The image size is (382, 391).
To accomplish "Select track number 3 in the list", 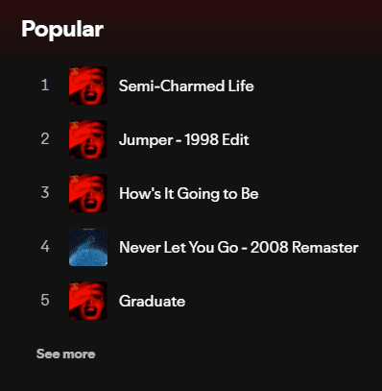I will click(x=45, y=192).
